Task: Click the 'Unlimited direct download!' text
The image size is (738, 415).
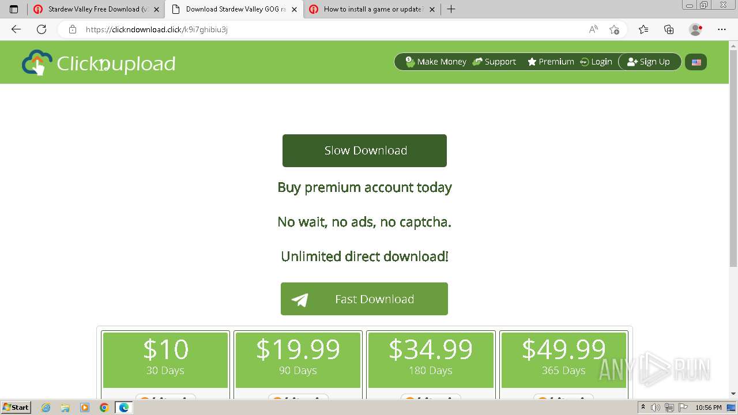Action: click(364, 256)
